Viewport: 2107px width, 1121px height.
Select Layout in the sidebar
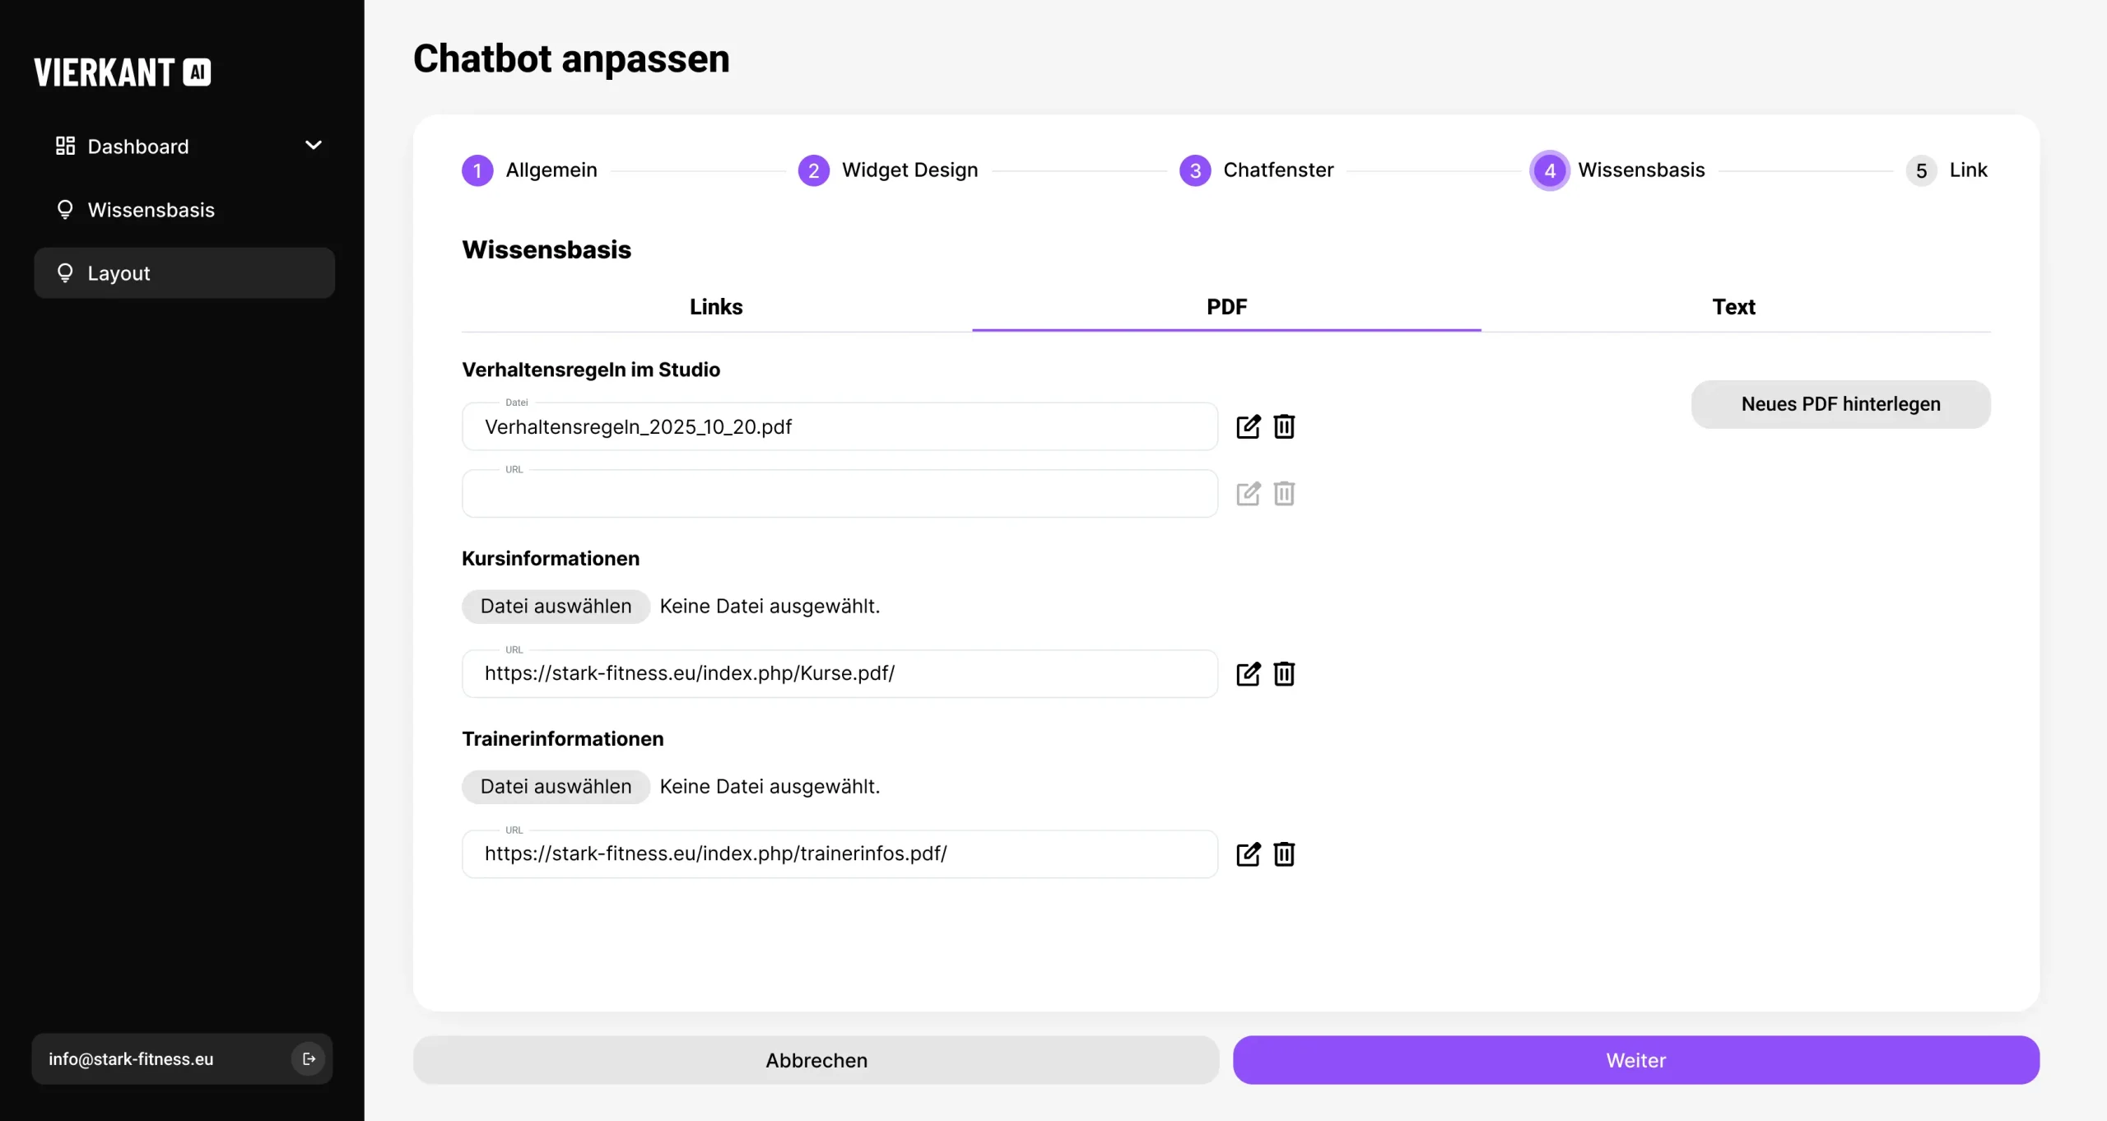(x=119, y=272)
